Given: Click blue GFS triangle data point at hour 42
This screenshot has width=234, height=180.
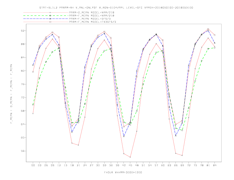Looking at the screenshot, I should pyautogui.click(x=124, y=136).
